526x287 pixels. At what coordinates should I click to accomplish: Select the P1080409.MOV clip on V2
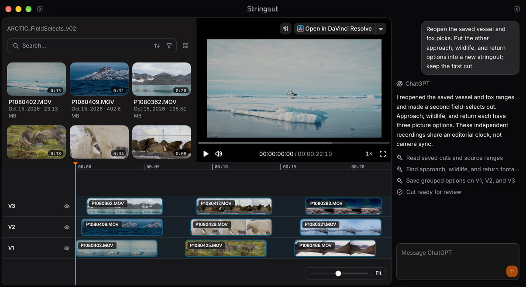pyautogui.click(x=122, y=227)
